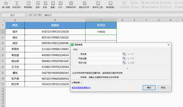Open the 常用函数 function list

point(28,5)
